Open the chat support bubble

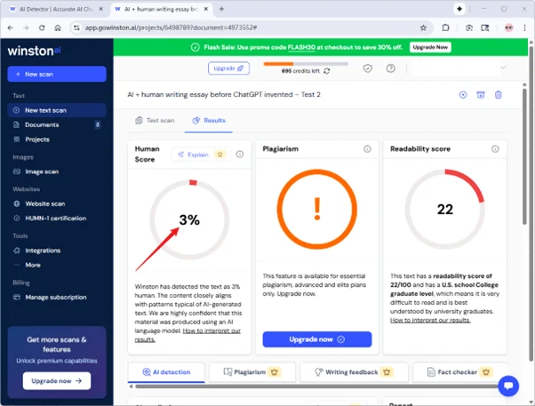[x=507, y=386]
